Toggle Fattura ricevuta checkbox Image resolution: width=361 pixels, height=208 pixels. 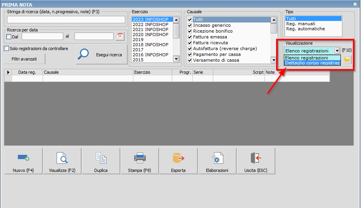[x=190, y=43]
